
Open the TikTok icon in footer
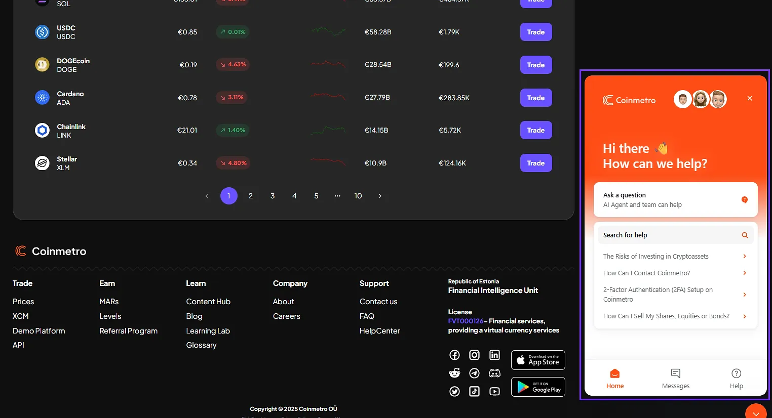[x=474, y=391]
